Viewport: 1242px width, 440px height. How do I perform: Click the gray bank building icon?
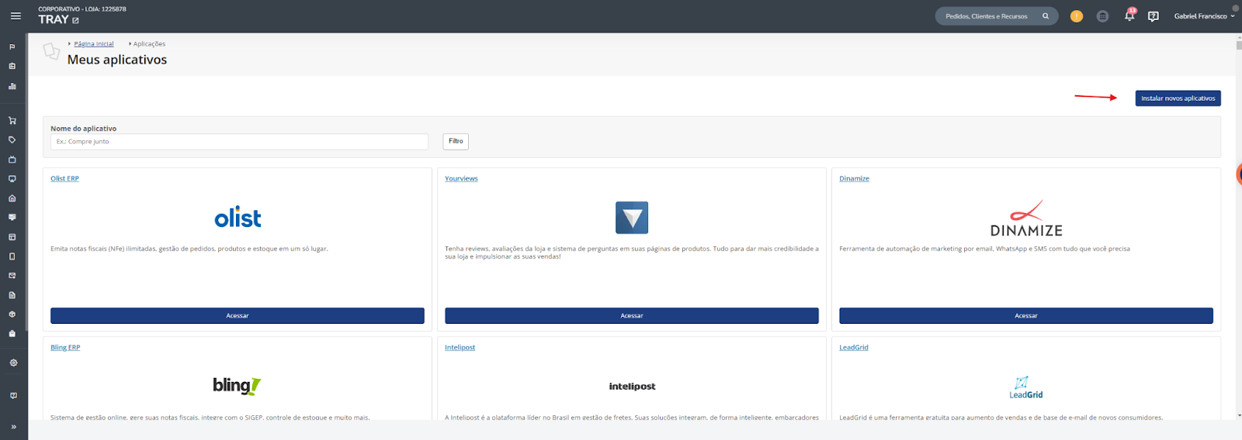1102,16
